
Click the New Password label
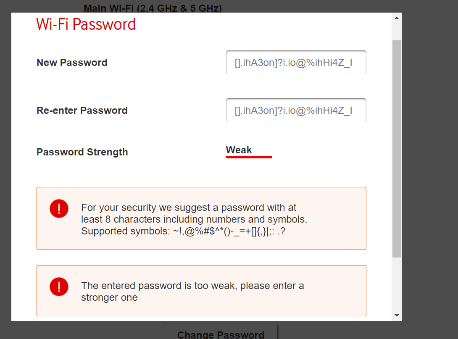[x=72, y=62]
